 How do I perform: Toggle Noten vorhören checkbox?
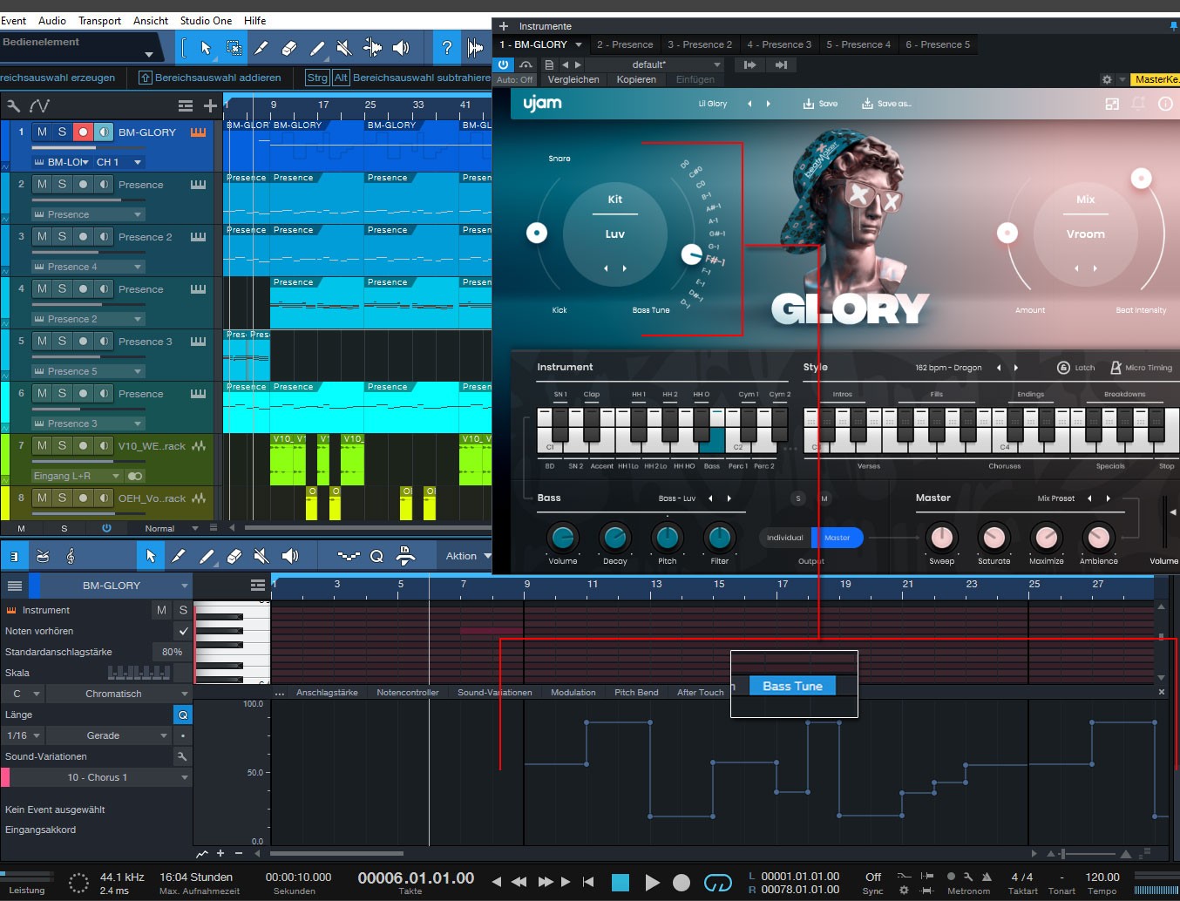[183, 631]
